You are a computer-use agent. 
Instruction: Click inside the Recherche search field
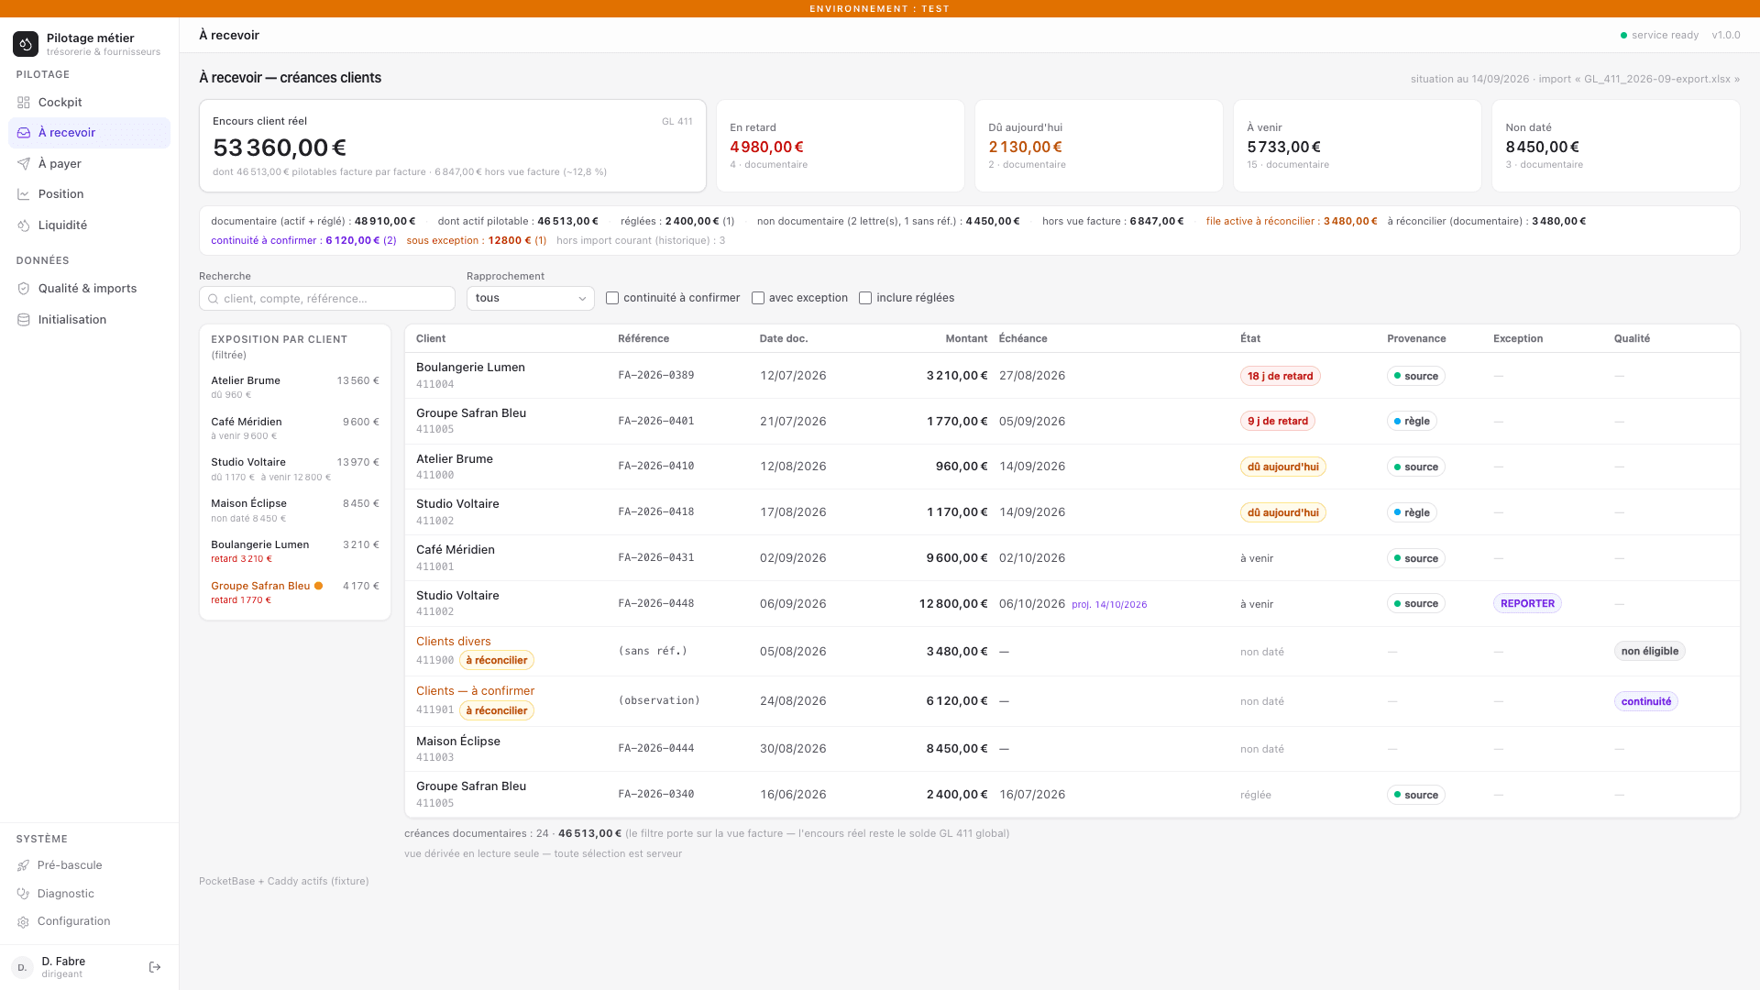coord(327,299)
